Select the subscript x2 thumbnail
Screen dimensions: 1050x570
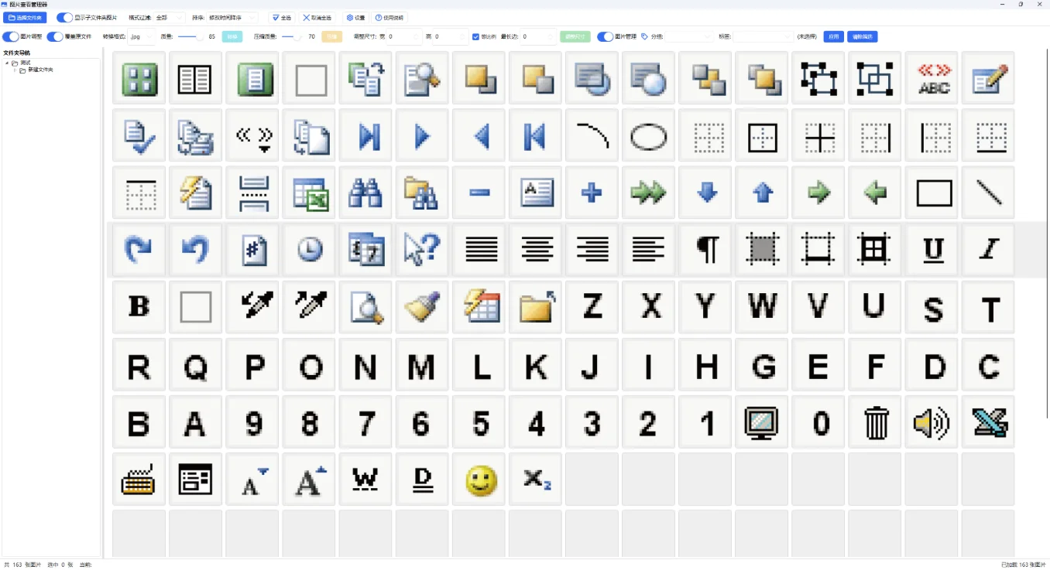coord(536,480)
